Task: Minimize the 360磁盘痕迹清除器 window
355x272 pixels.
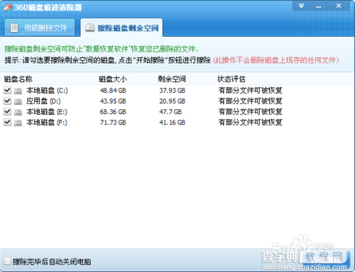Action: 319,6
